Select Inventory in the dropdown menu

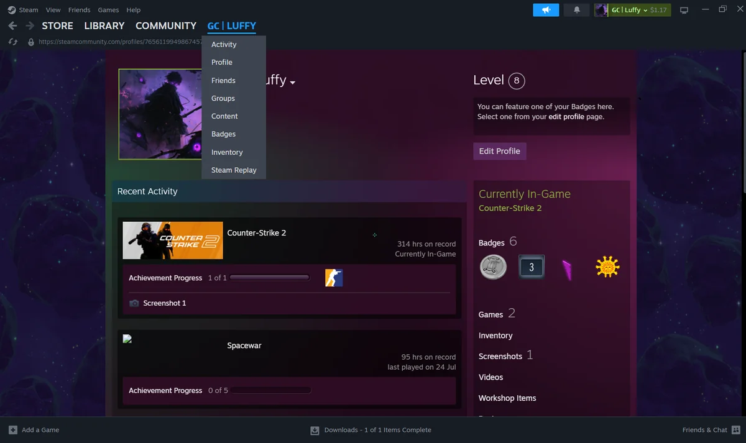tap(234, 152)
